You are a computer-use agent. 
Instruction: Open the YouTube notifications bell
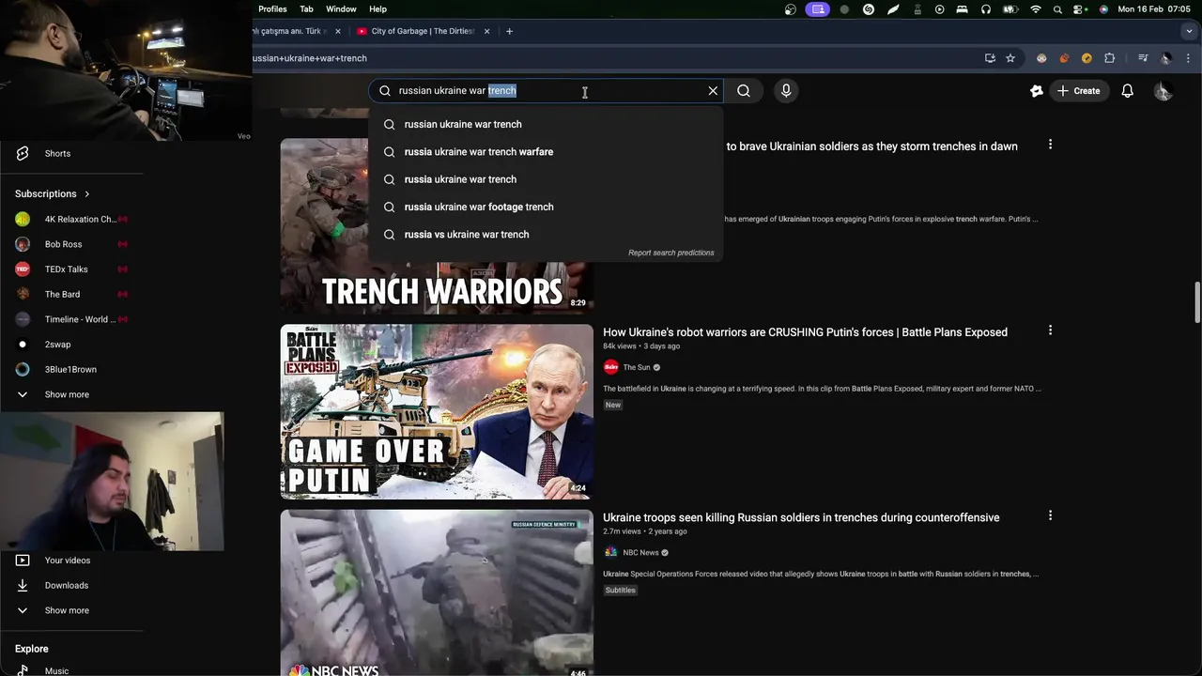tap(1127, 91)
